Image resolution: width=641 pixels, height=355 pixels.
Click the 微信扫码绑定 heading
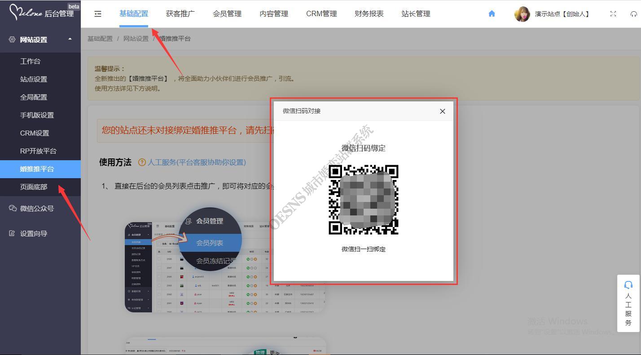(x=364, y=148)
